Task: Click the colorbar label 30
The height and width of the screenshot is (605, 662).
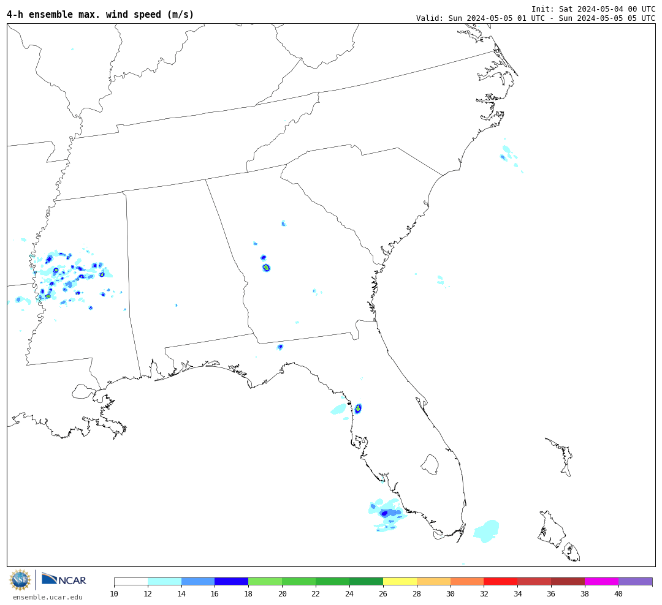Action: [451, 593]
